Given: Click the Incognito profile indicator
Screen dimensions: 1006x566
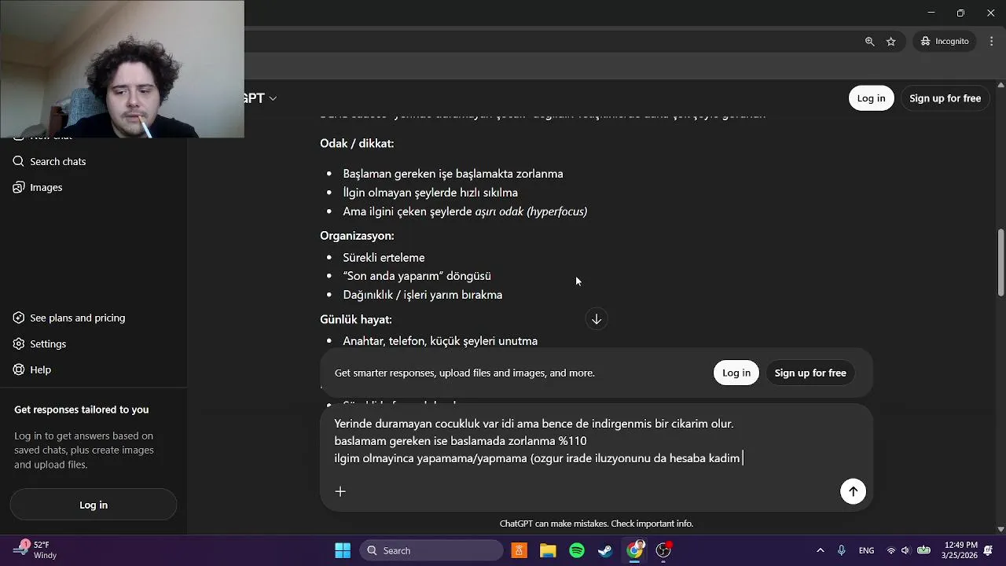Looking at the screenshot, I should (945, 41).
